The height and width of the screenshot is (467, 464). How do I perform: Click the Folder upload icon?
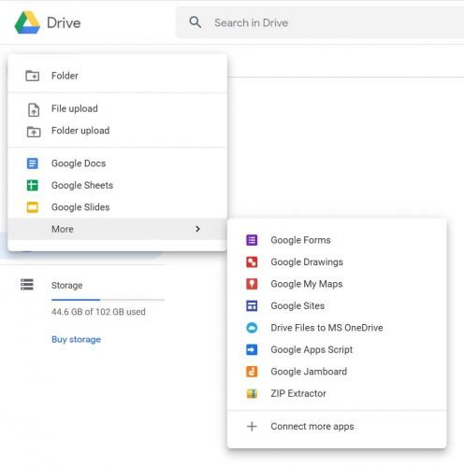point(34,132)
